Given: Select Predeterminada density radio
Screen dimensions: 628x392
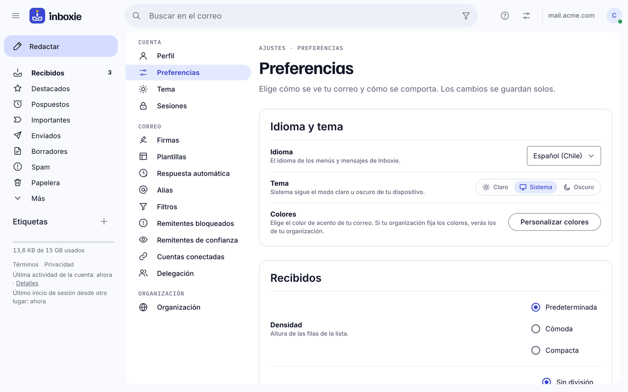Looking at the screenshot, I should click(x=536, y=307).
